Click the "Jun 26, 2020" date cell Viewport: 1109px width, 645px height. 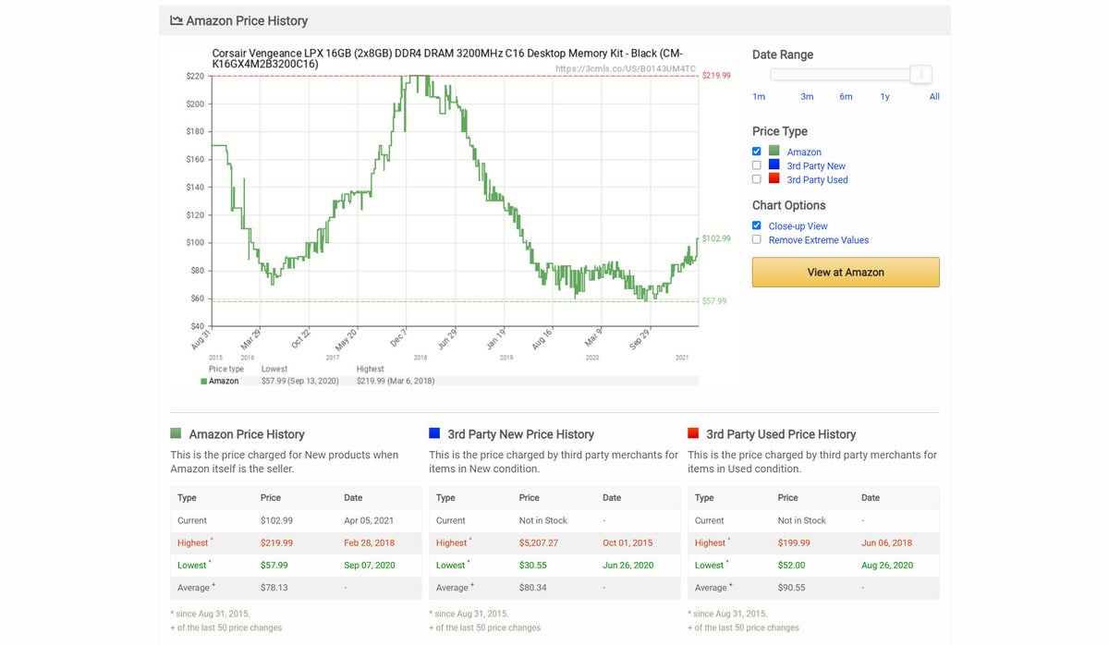(x=628, y=565)
